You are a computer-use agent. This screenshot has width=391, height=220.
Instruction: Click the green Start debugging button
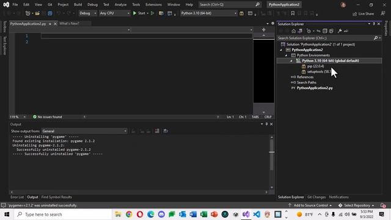(x=139, y=13)
